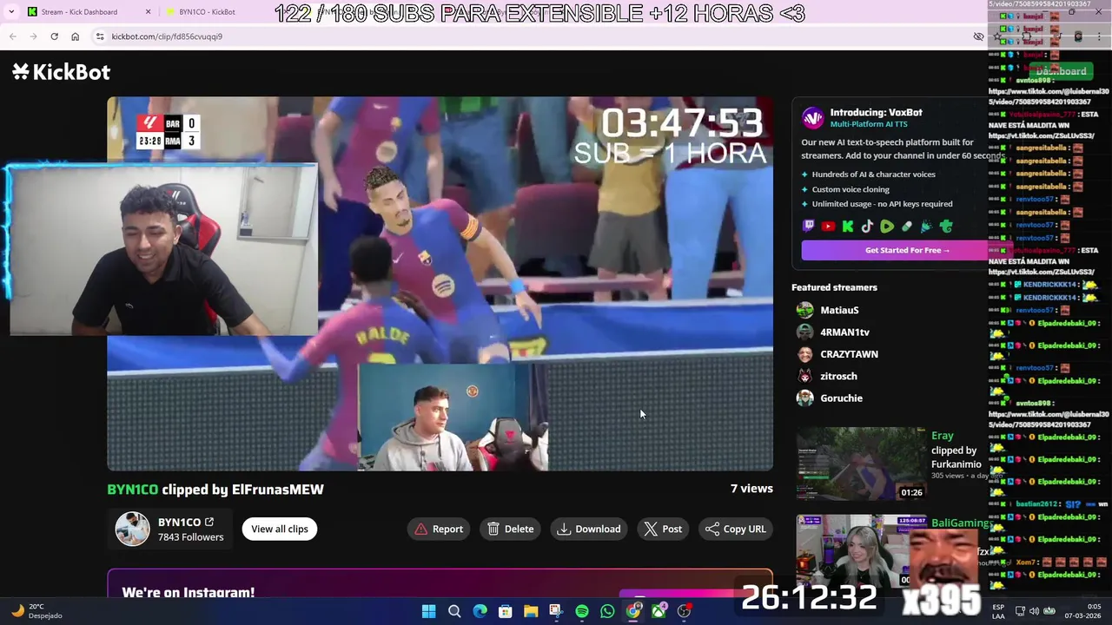Click the 7 views counter text
The width and height of the screenshot is (1112, 625).
click(x=751, y=489)
